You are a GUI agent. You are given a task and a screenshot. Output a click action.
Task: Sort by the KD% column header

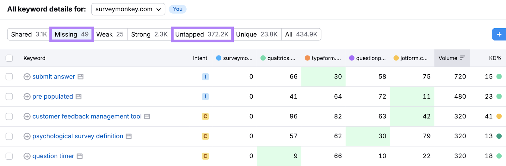[x=495, y=58]
